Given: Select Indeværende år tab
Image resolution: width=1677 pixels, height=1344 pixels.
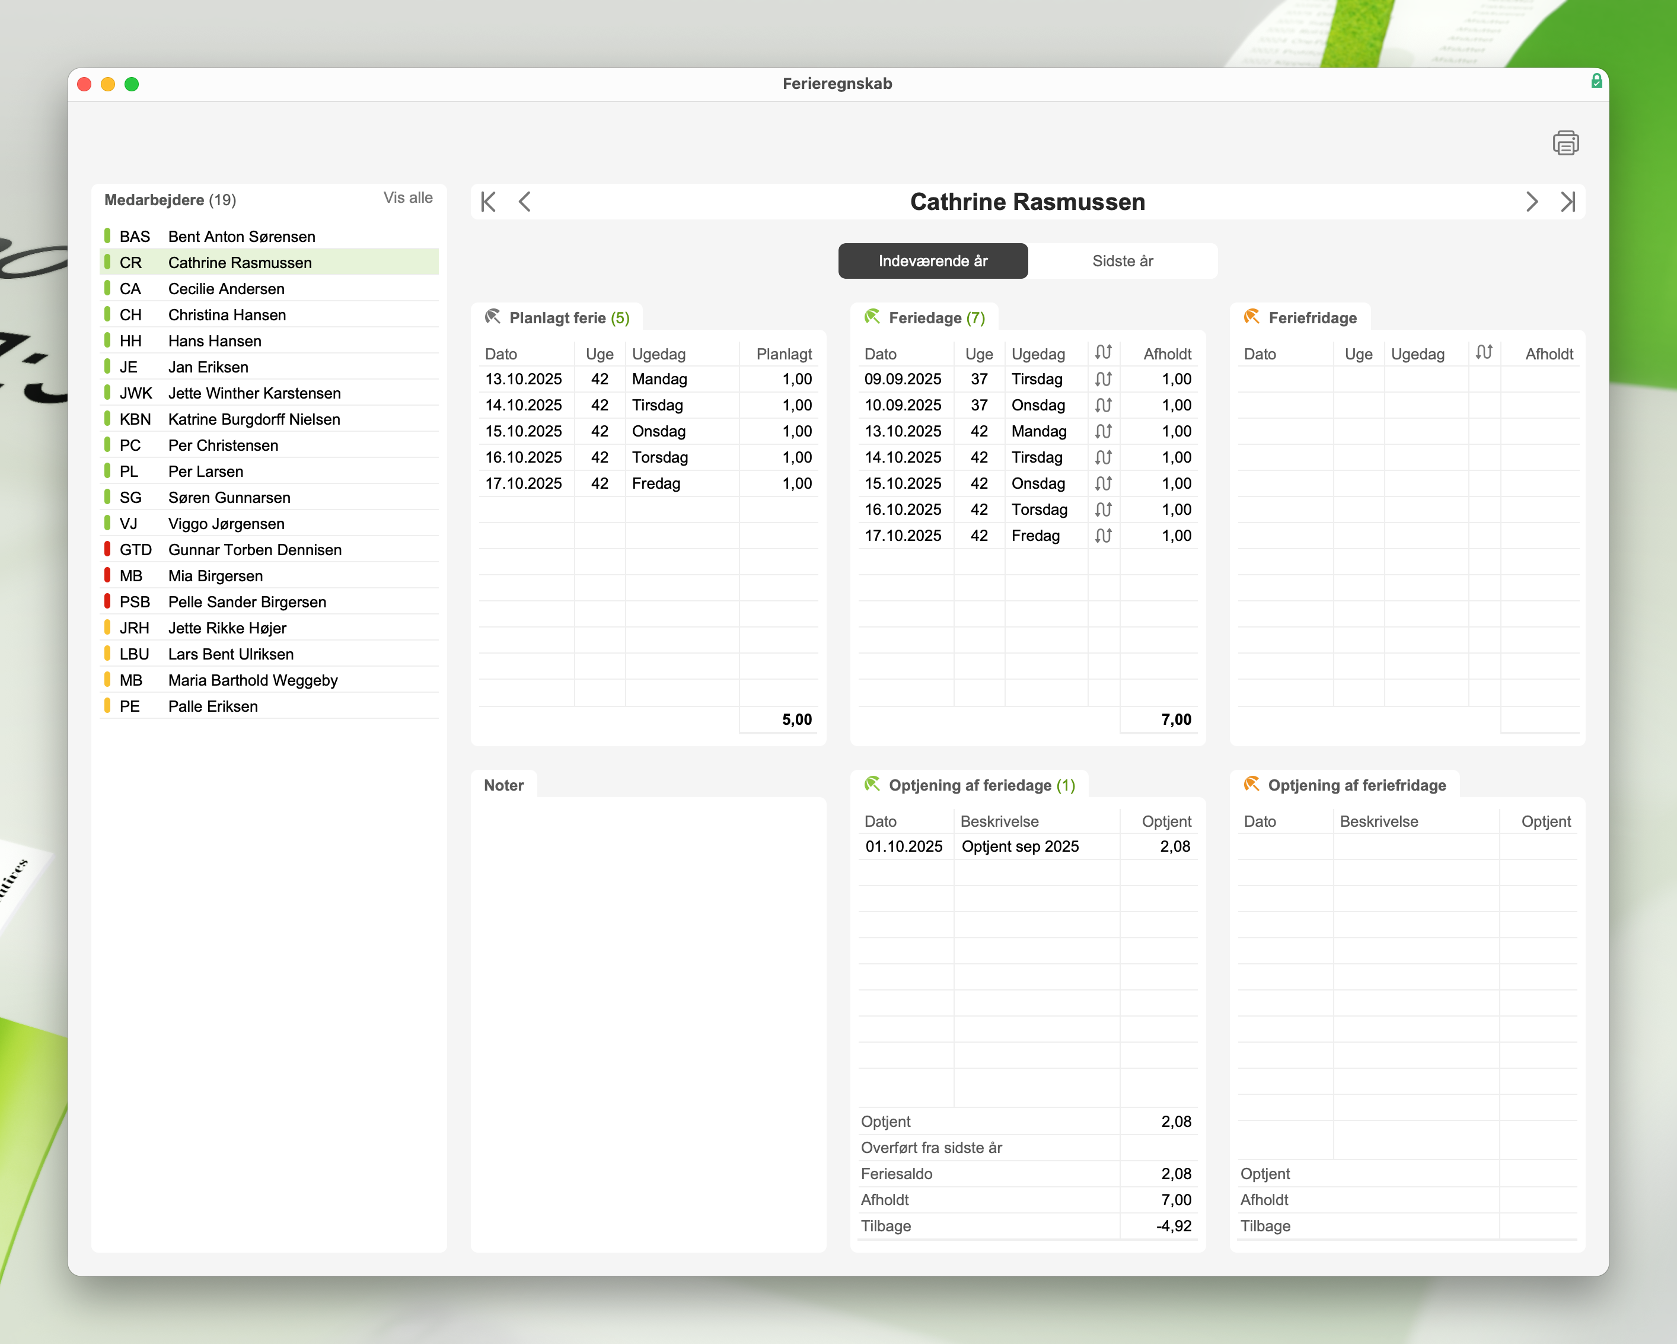Looking at the screenshot, I should pyautogui.click(x=933, y=262).
